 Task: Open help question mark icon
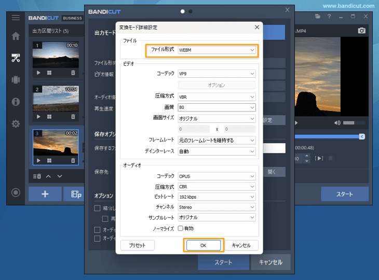click(329, 17)
